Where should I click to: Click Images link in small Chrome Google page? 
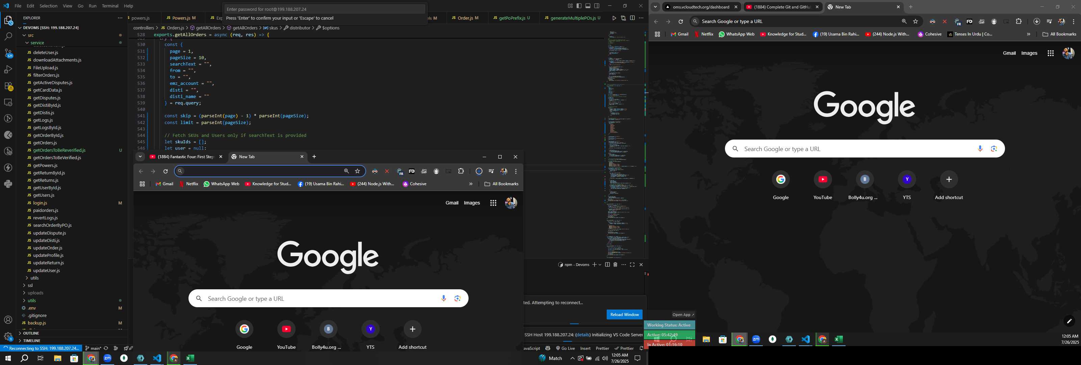tap(472, 203)
